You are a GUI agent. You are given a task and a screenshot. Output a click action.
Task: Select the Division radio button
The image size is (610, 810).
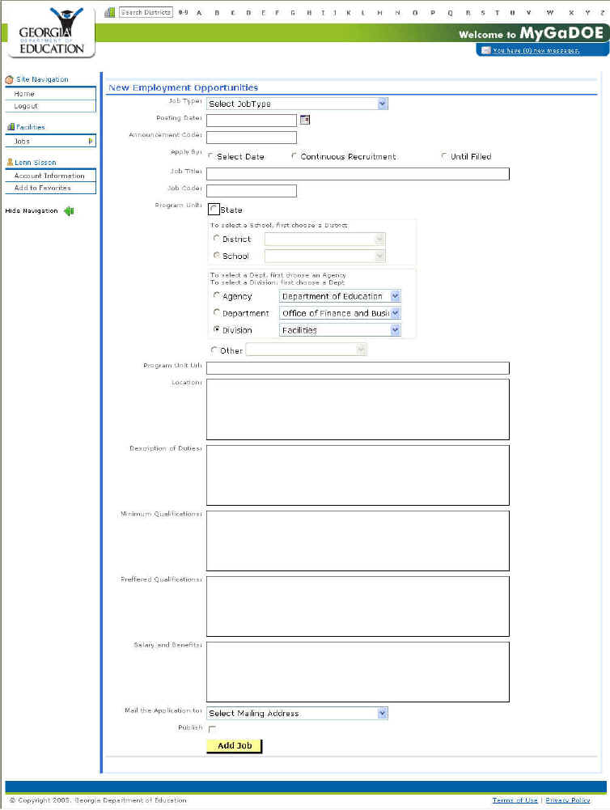coord(217,329)
